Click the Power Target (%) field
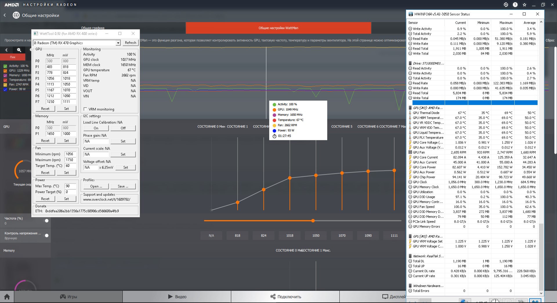 tap(70, 192)
